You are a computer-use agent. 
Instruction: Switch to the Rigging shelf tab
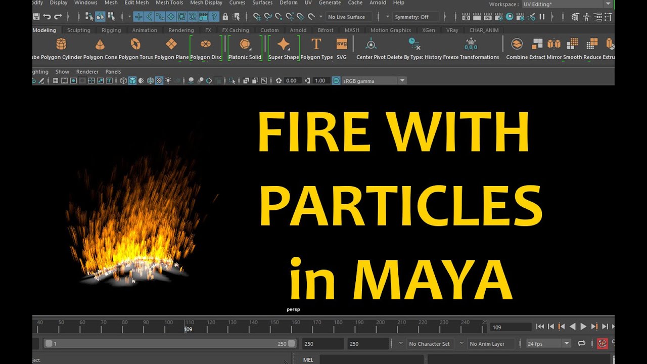coord(111,30)
